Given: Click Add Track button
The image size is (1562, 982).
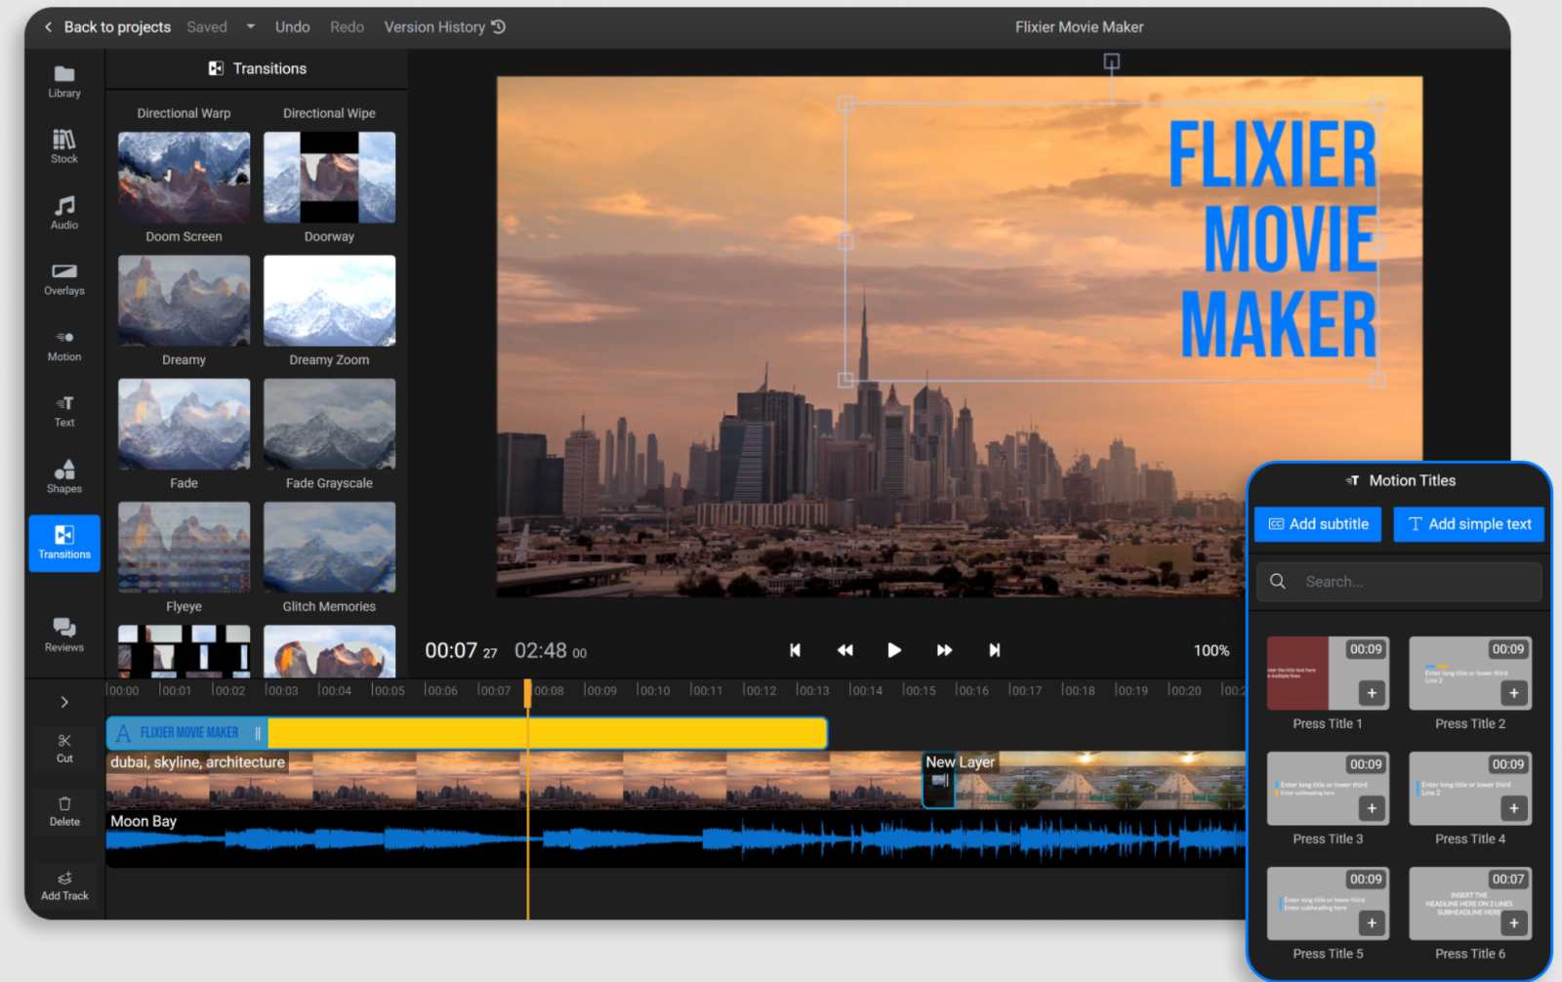Looking at the screenshot, I should pyautogui.click(x=64, y=886).
